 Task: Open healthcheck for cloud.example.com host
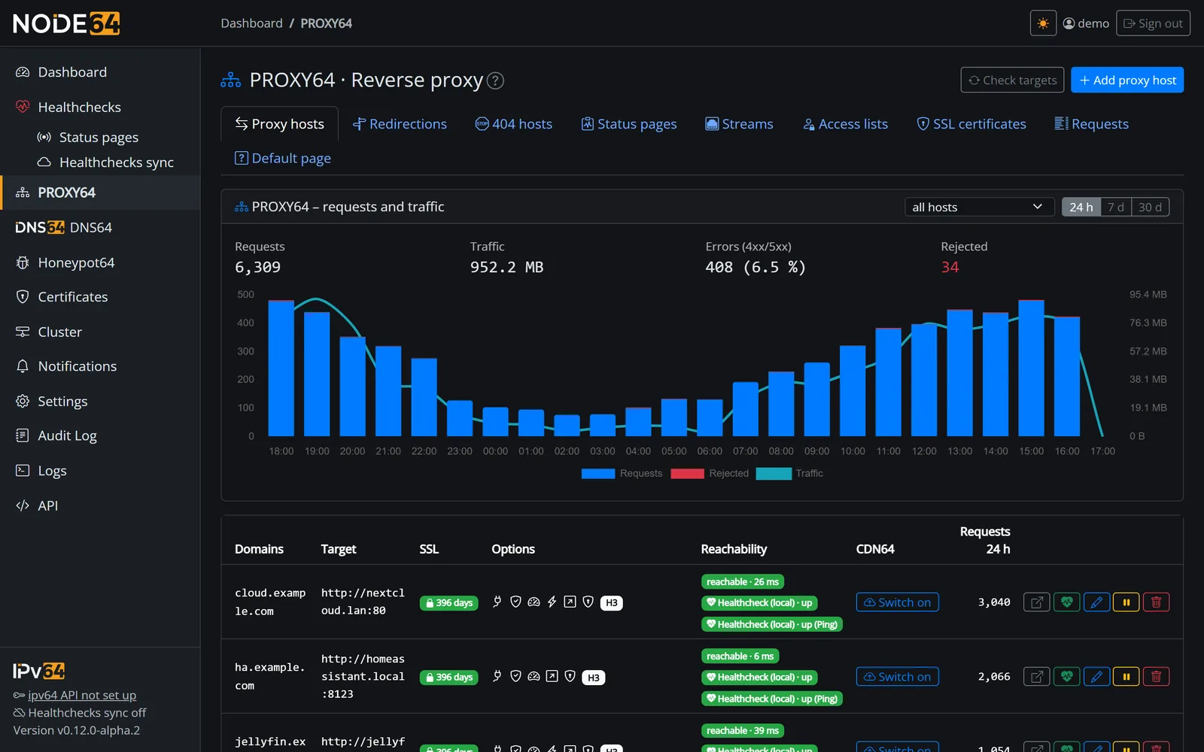pyautogui.click(x=1066, y=602)
